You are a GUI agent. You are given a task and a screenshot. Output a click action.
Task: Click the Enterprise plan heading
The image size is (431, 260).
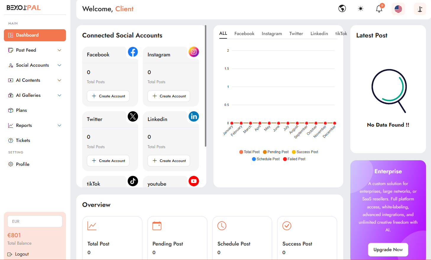(388, 171)
